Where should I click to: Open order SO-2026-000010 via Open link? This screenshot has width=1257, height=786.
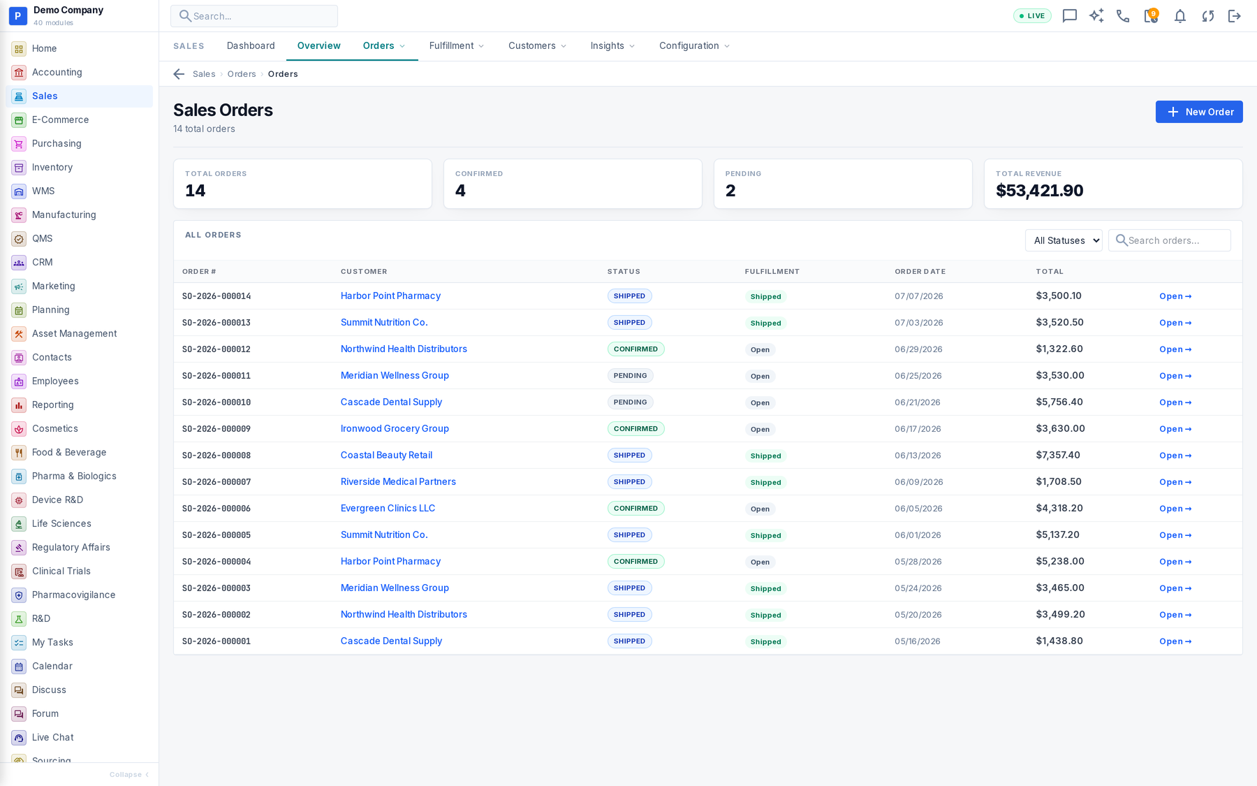click(x=1175, y=402)
